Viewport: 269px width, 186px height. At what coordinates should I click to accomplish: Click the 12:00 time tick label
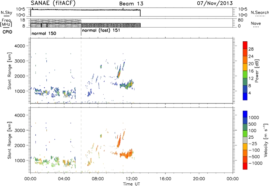[x=131, y=179]
